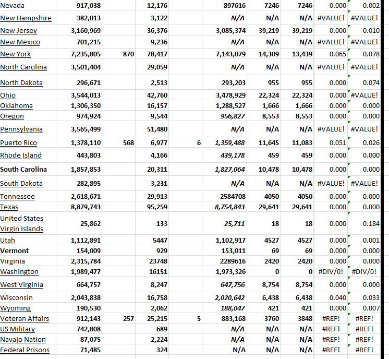The image size is (389, 359).
Task: Open the New Hampshire link
Action: (x=26, y=18)
